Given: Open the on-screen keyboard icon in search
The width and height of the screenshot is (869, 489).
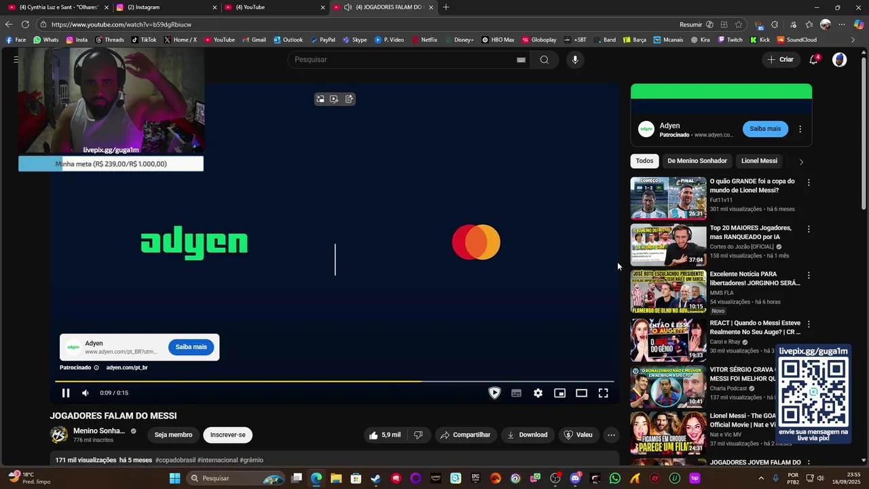Looking at the screenshot, I should tap(521, 60).
